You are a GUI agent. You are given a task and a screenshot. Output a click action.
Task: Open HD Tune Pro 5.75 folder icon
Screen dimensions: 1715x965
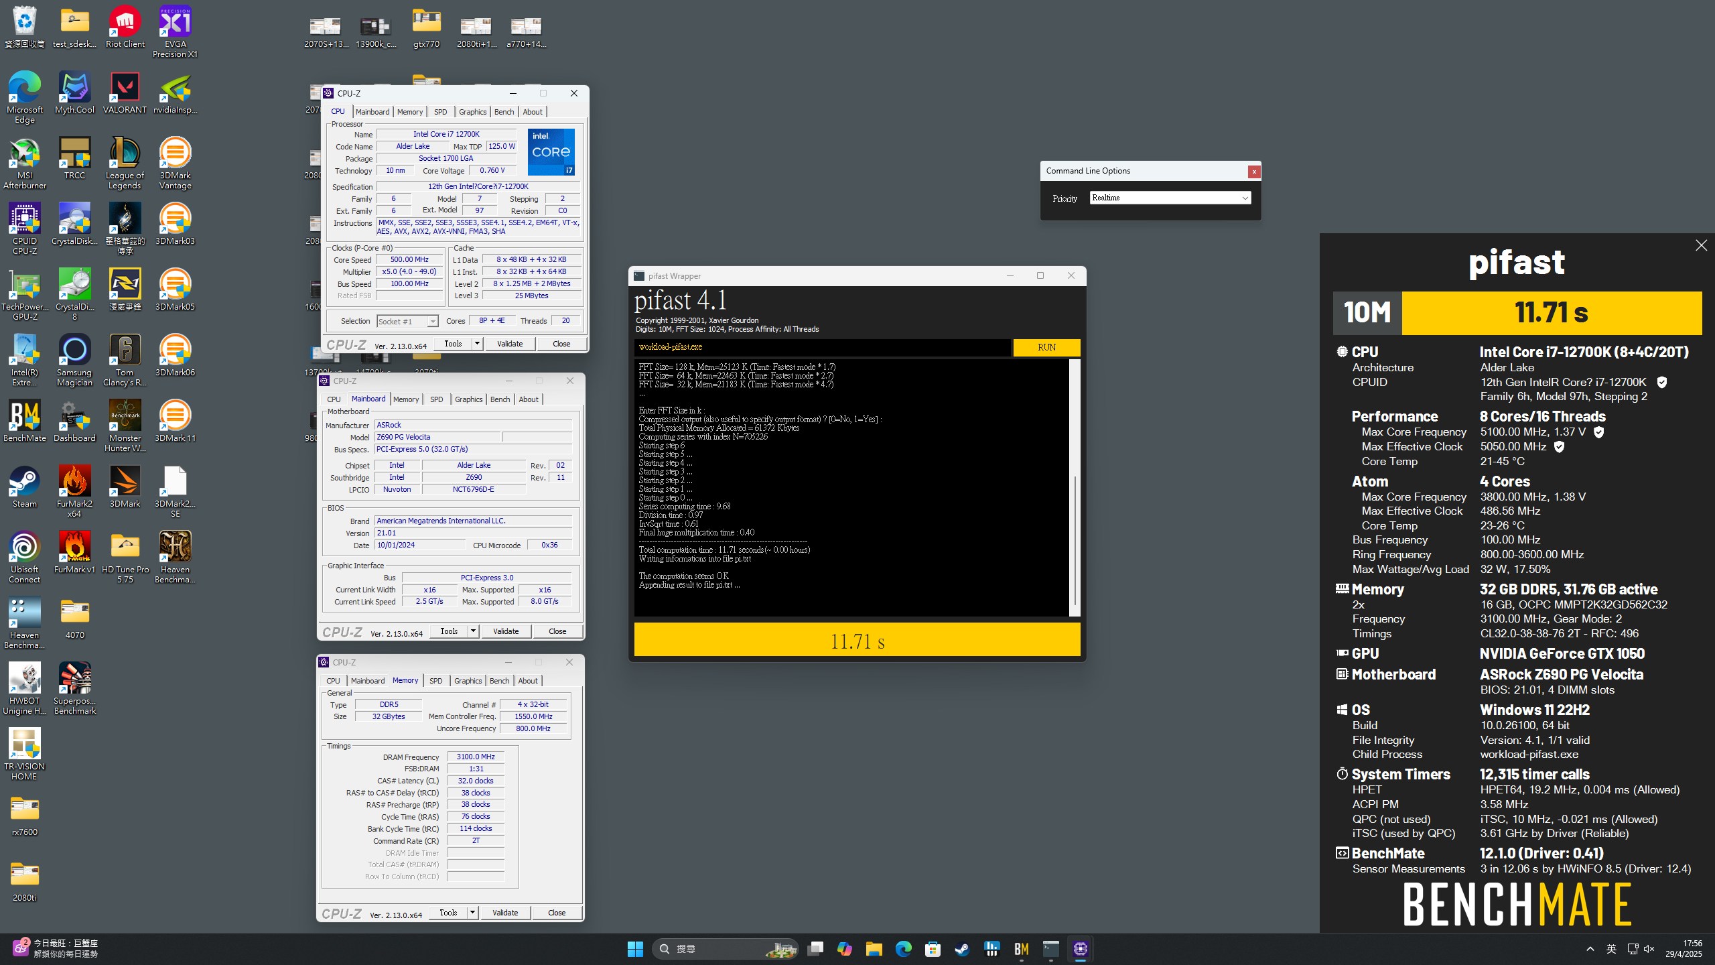pos(125,558)
